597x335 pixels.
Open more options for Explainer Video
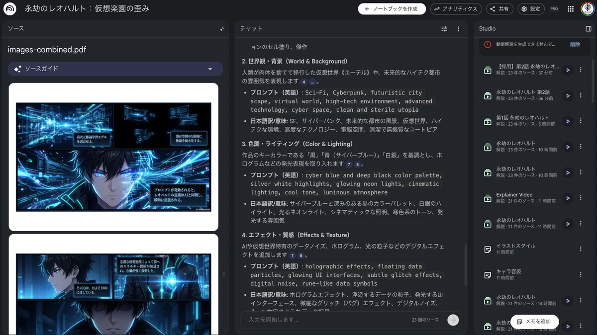[x=581, y=198]
